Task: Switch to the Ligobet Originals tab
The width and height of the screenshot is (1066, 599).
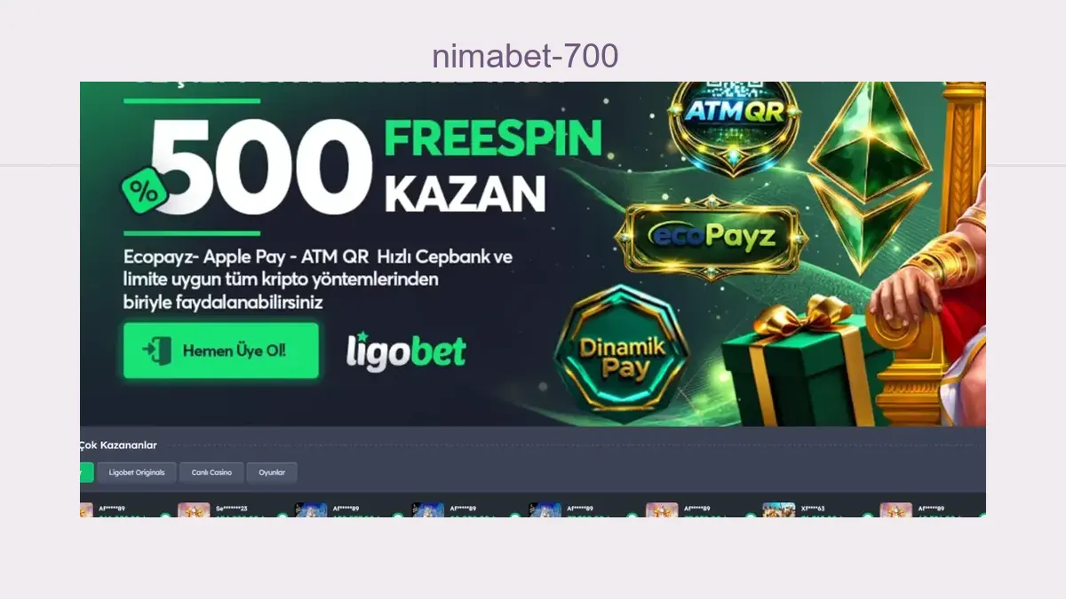Action: coord(137,472)
